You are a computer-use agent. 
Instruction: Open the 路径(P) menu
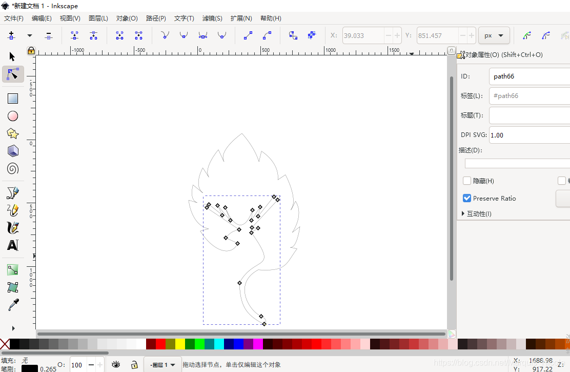pyautogui.click(x=156, y=18)
